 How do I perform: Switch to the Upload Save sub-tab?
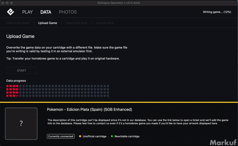[x=105, y=23]
